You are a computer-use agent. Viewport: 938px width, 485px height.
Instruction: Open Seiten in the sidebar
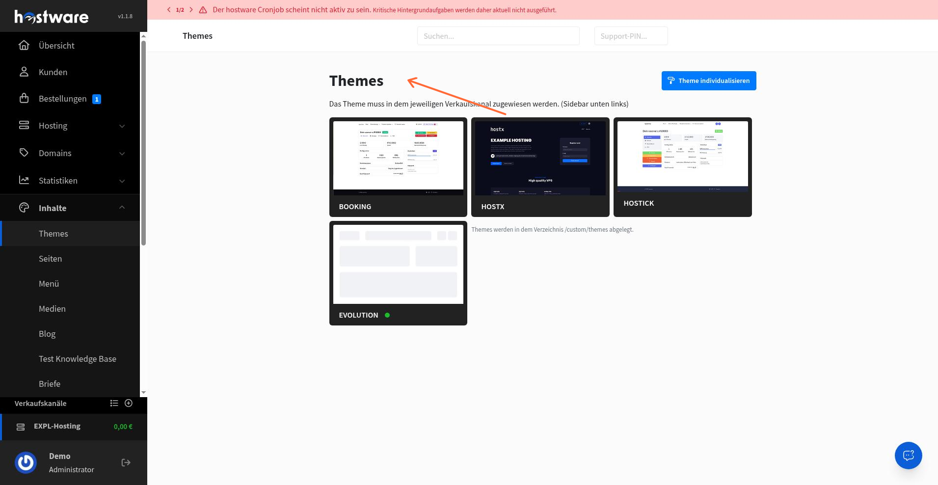pyautogui.click(x=70, y=258)
